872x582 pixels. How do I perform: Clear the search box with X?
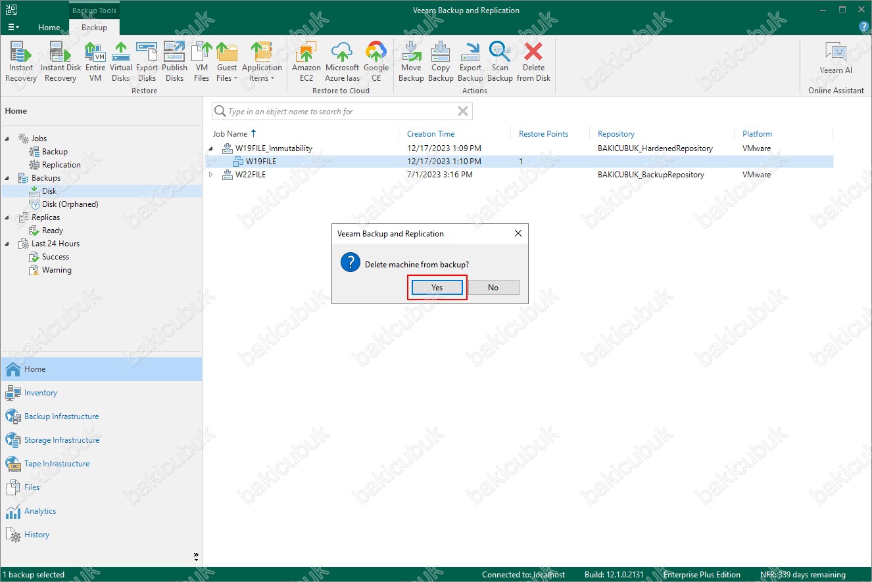coord(463,112)
